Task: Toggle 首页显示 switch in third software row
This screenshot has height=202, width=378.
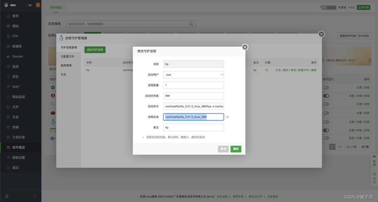Action: 326,104
